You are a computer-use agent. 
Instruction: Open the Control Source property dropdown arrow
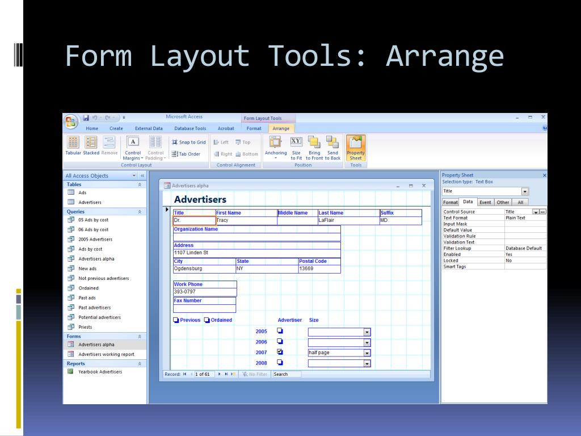point(536,212)
